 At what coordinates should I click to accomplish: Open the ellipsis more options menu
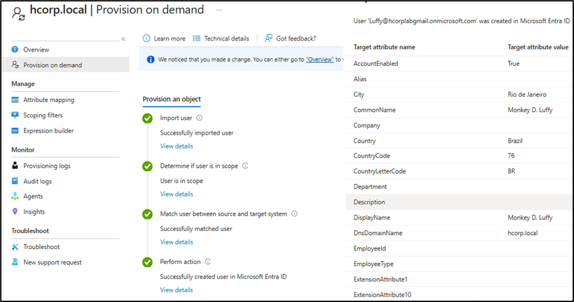(x=220, y=10)
